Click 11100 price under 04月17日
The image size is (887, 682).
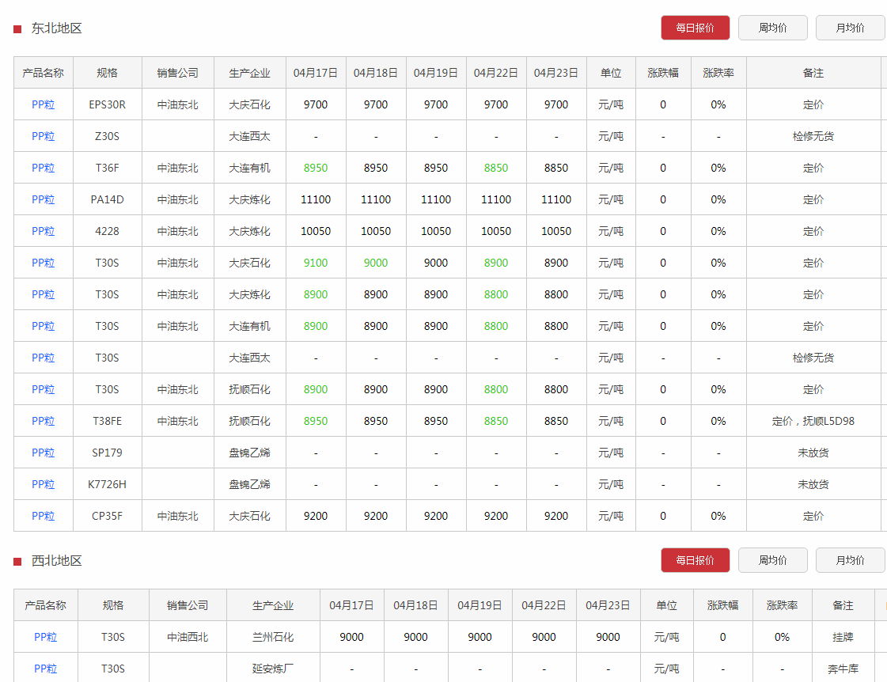316,199
